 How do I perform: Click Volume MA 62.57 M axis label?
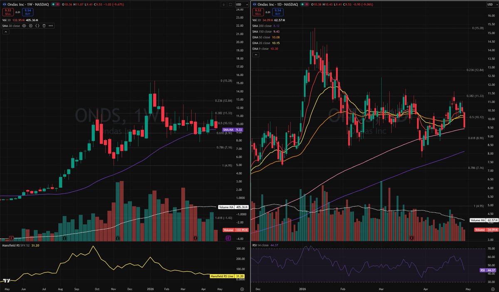click(x=484, y=220)
